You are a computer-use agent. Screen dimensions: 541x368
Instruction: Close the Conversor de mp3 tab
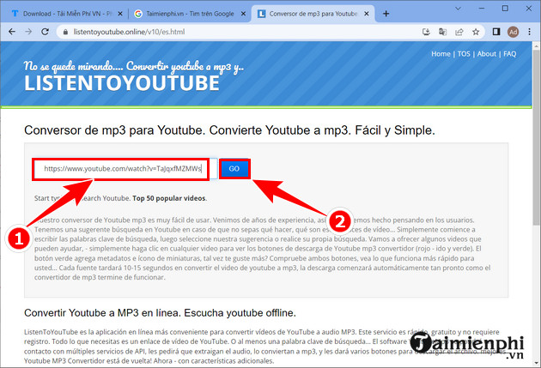[367, 14]
